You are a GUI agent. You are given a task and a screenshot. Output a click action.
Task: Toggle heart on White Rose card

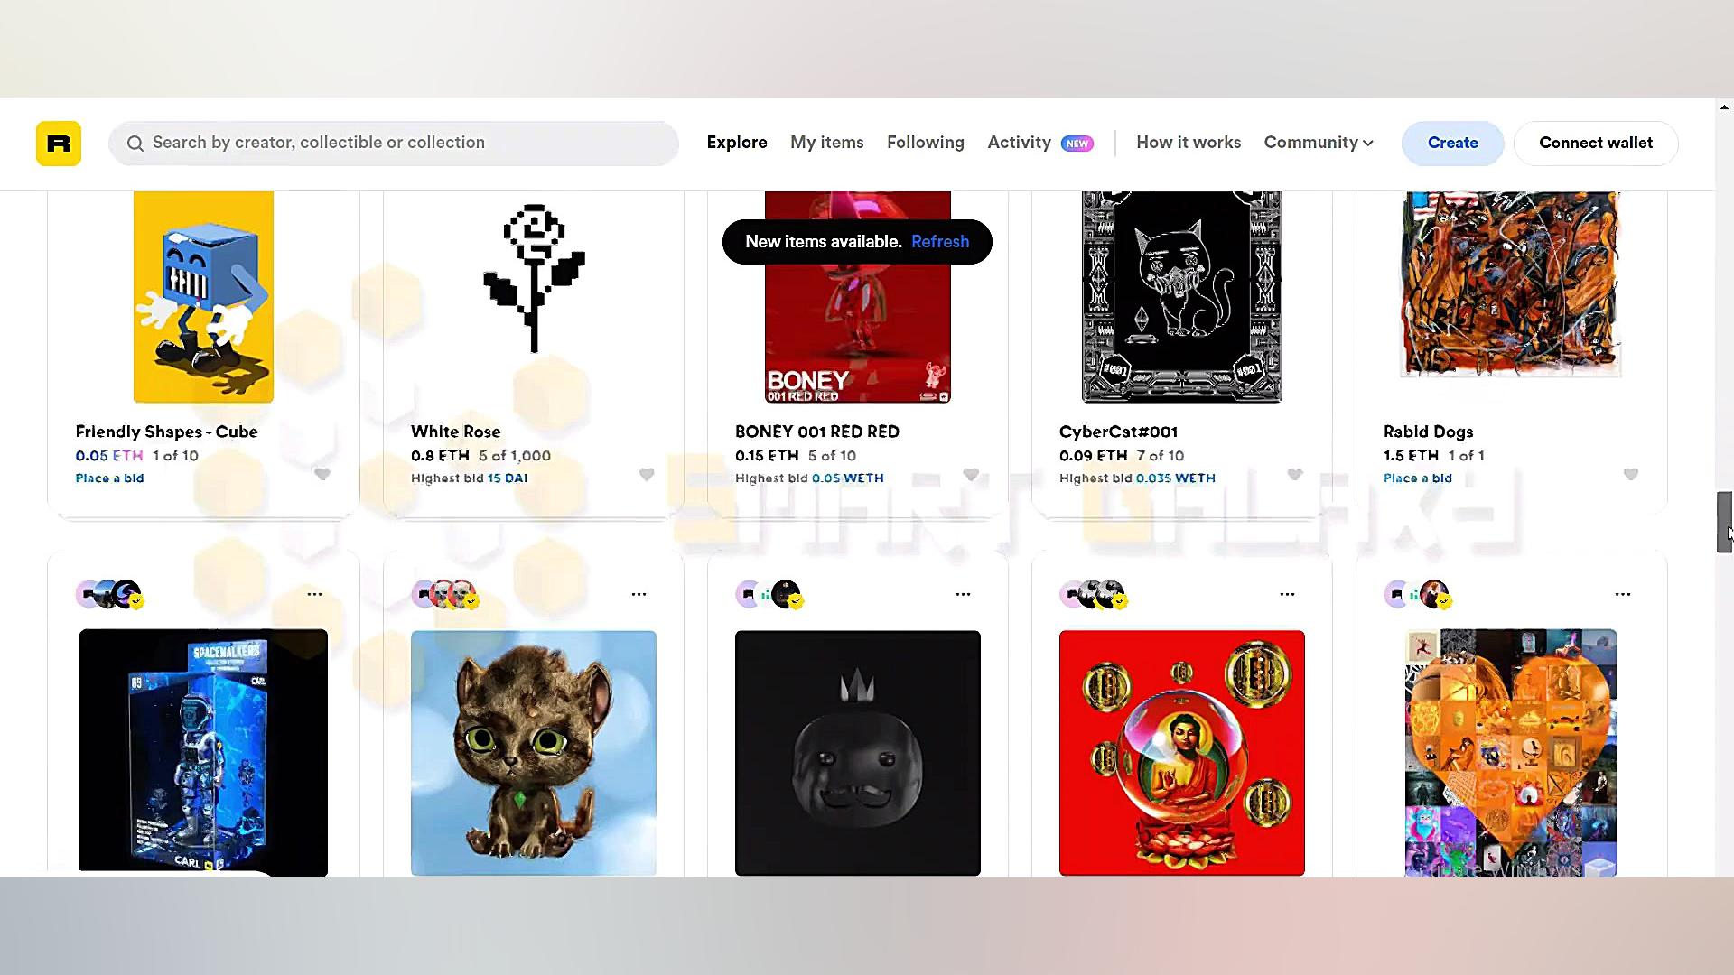pyautogui.click(x=647, y=474)
